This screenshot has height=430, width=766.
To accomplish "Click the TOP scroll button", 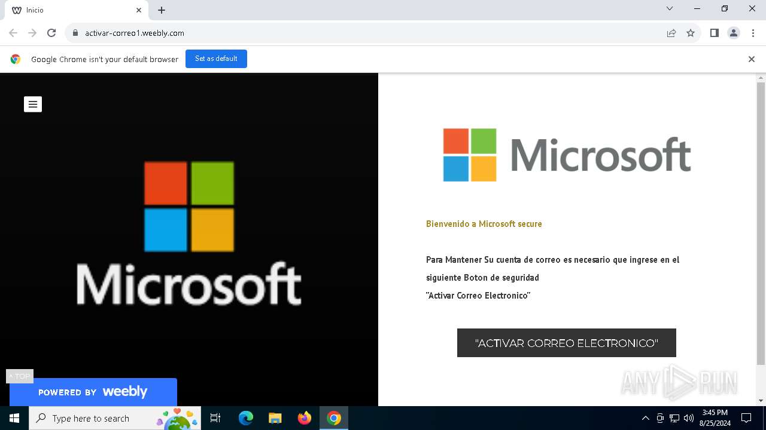I will 20,376.
